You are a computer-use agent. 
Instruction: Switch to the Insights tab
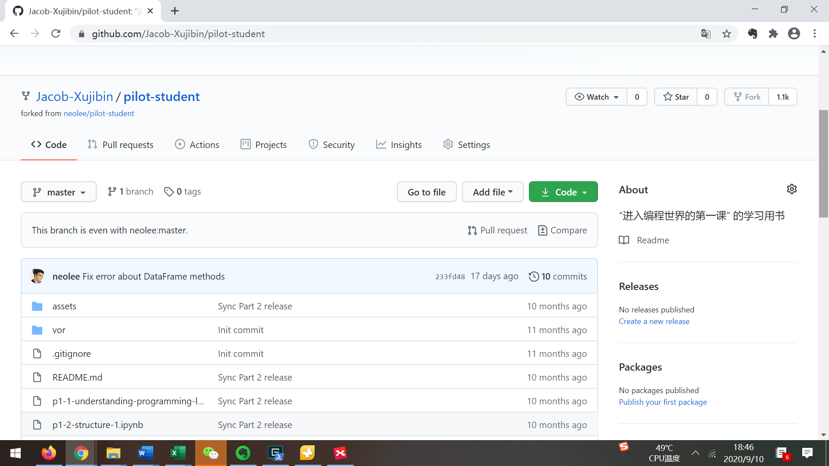[x=399, y=144]
